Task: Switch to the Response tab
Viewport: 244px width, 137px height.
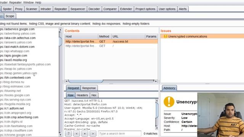Action: pos(89,88)
